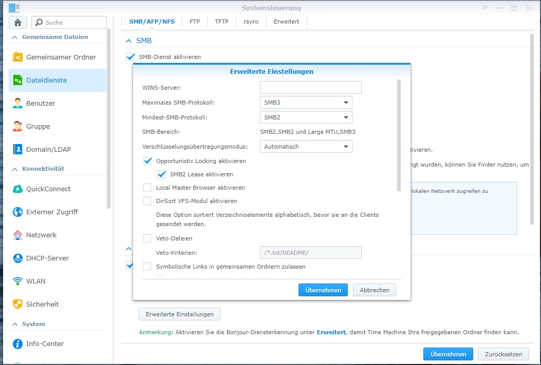Click the Gruppe people icon

pos(17,127)
